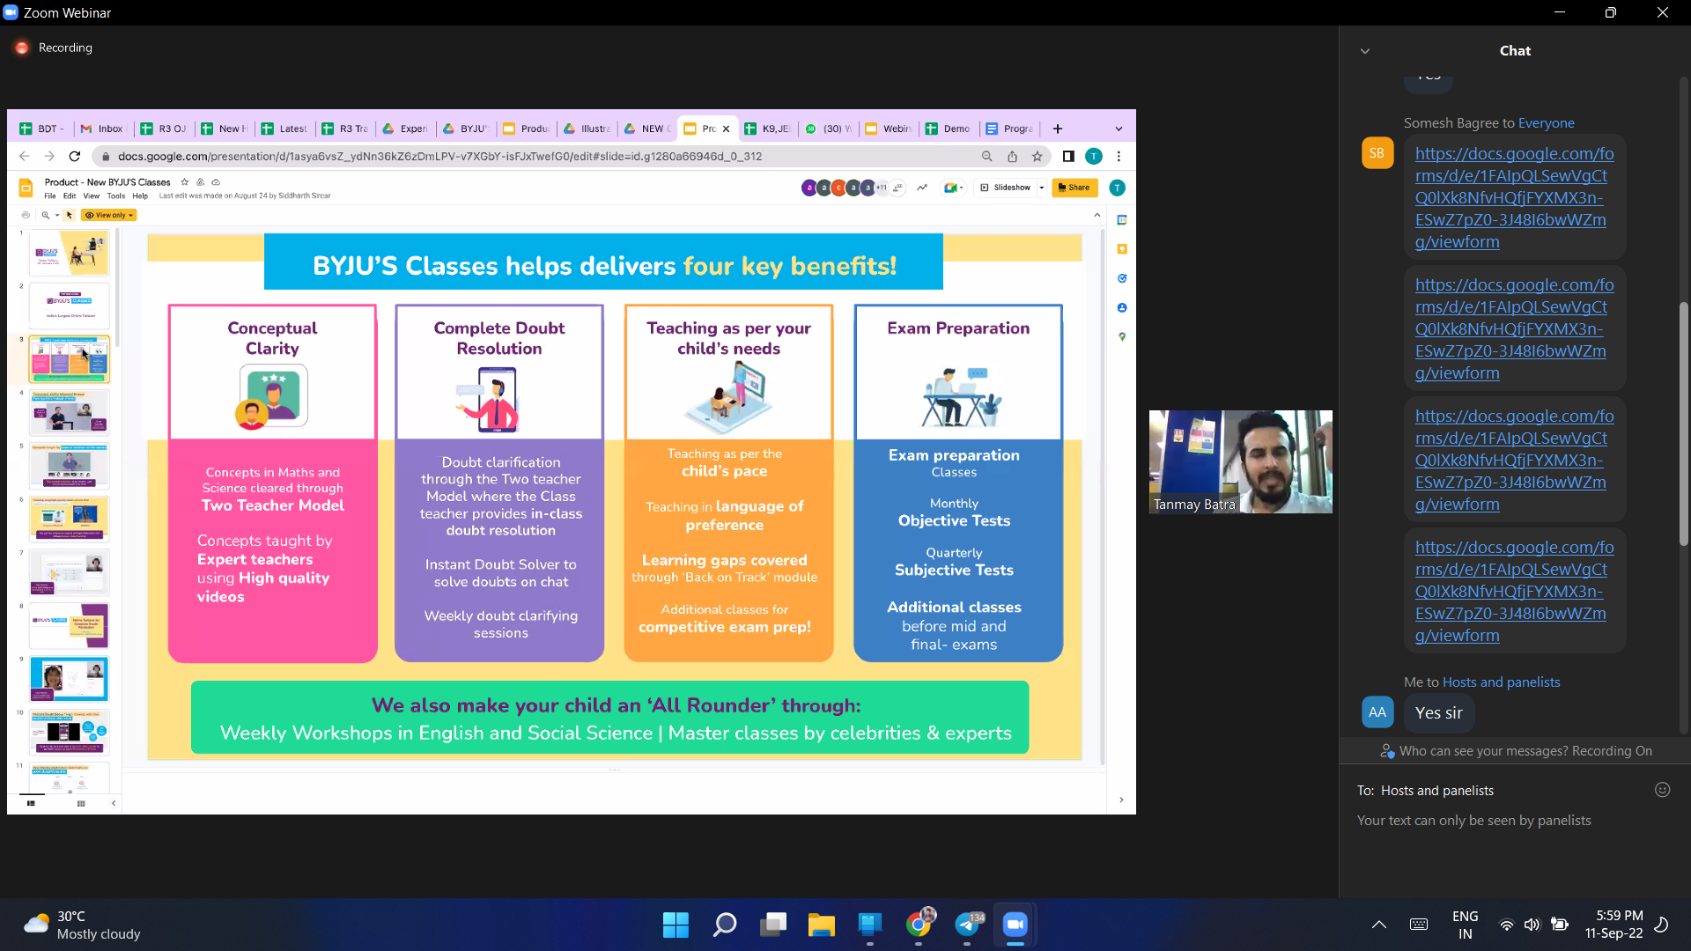The height and width of the screenshot is (951, 1691).
Task: Open the ENG IN language switcher
Action: click(1465, 925)
